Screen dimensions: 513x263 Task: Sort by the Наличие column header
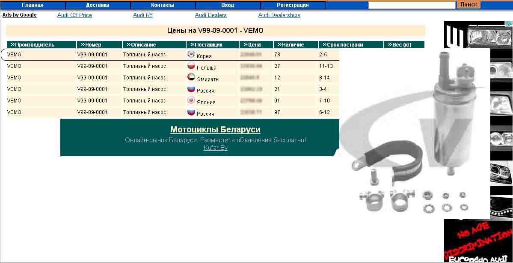point(296,45)
